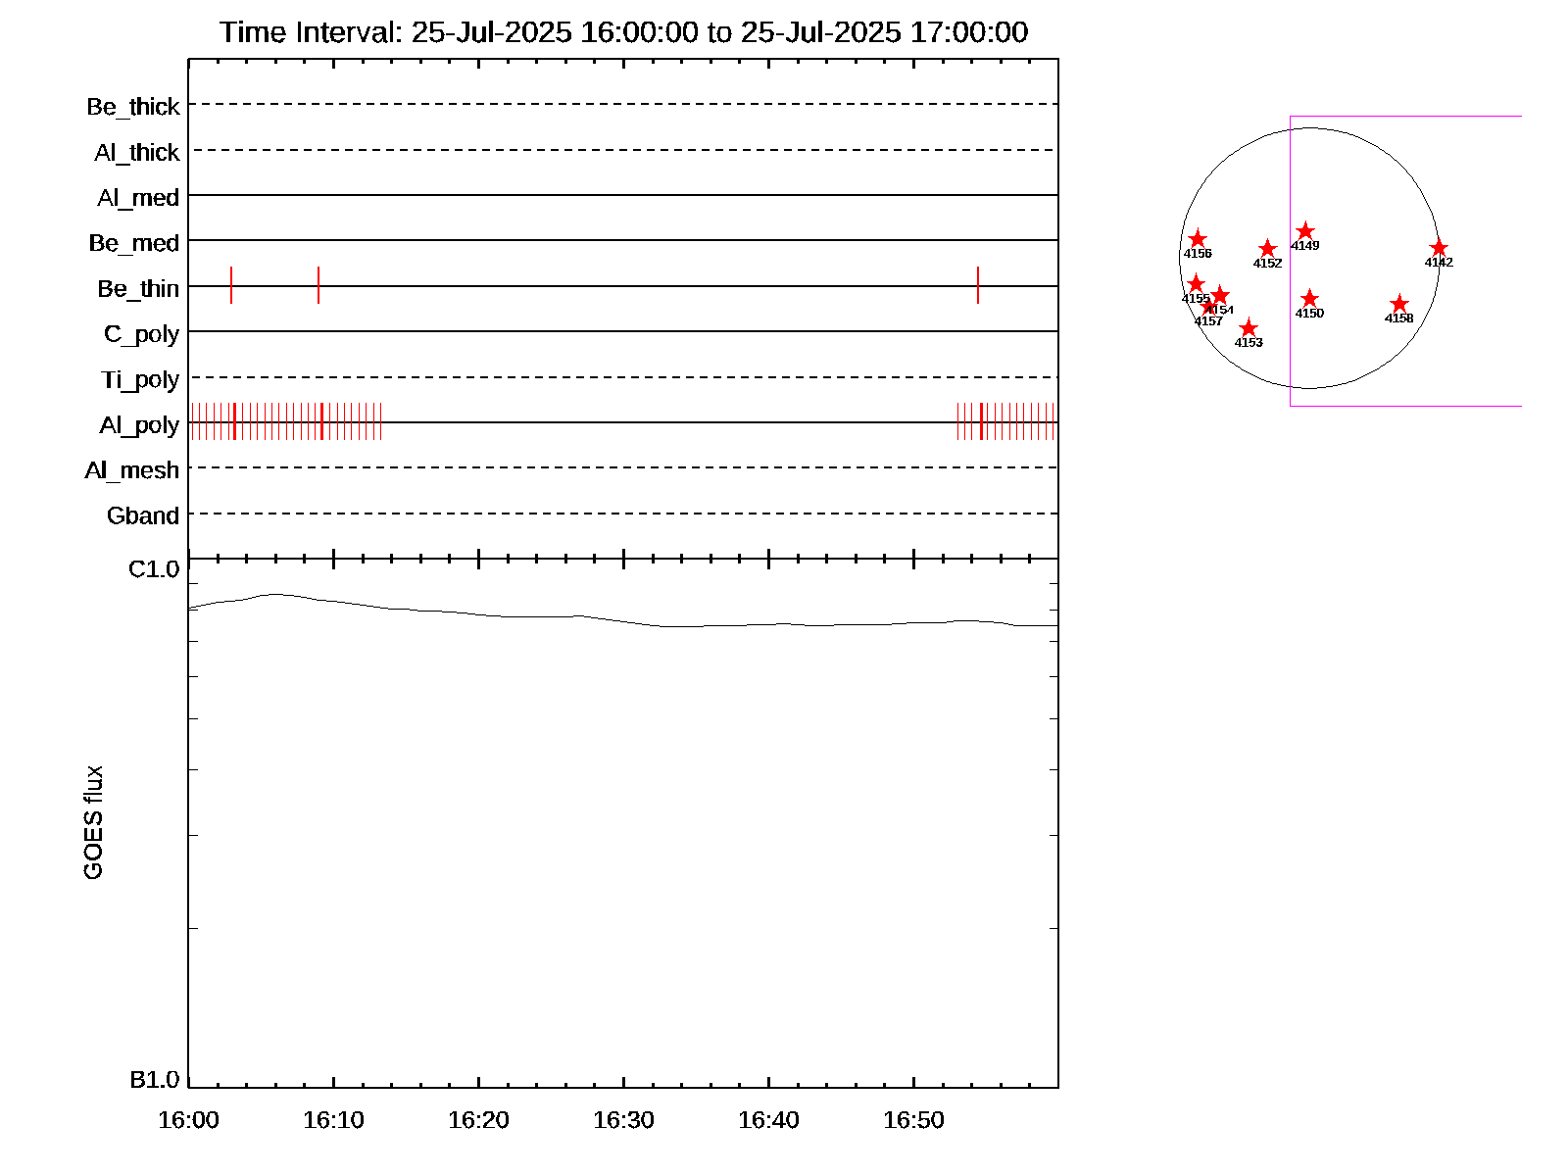Click the 16:30 time axis label
The image size is (1568, 1176).
click(x=623, y=1120)
